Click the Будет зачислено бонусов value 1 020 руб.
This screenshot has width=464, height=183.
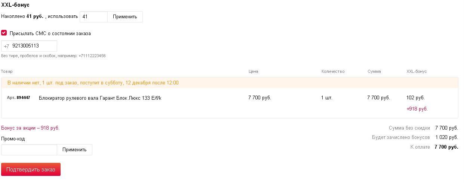point(447,137)
